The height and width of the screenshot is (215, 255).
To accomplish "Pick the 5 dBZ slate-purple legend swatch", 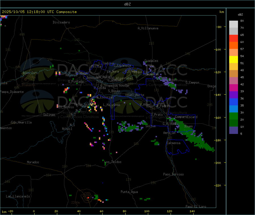I will coord(233,130).
